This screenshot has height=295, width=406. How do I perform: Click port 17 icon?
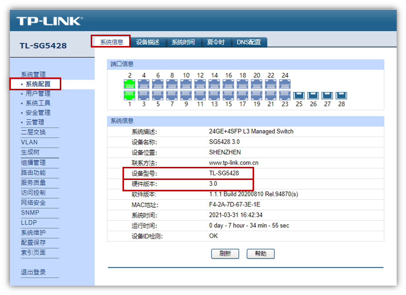pos(242,95)
